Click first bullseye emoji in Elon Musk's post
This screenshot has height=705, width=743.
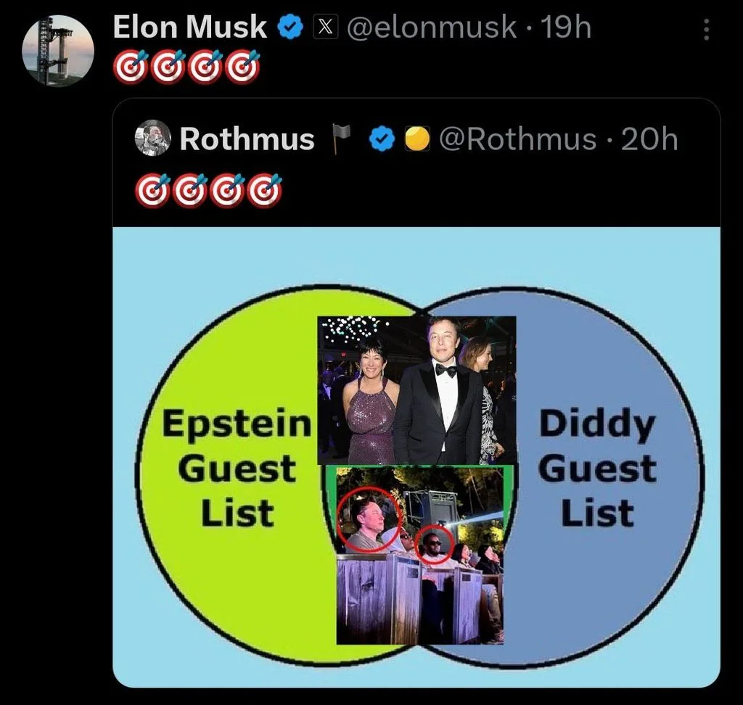131,67
